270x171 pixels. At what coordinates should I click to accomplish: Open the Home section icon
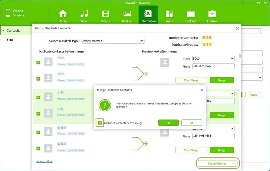63,14
